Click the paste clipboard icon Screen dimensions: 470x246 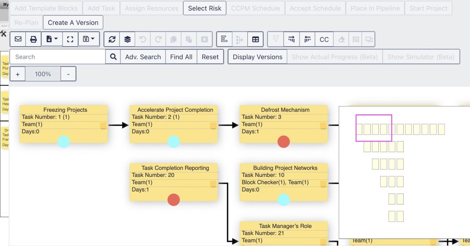[x=189, y=39]
